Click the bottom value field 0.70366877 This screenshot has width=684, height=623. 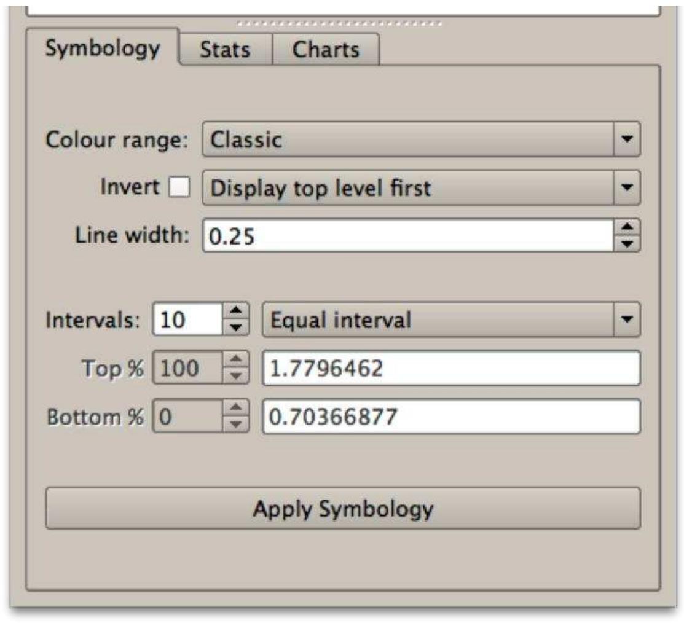[452, 417]
